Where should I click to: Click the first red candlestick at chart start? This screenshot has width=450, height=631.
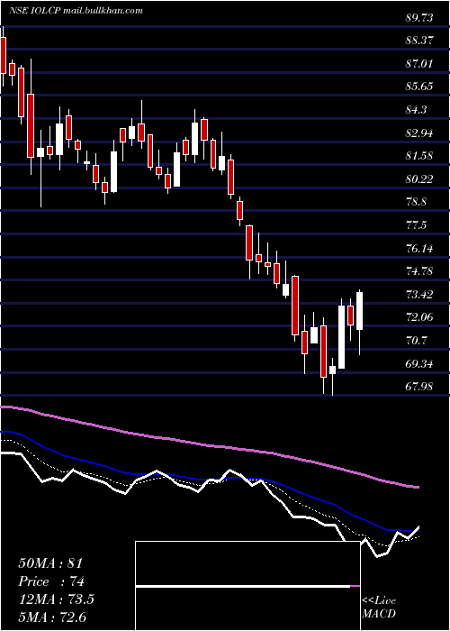(x=4, y=55)
